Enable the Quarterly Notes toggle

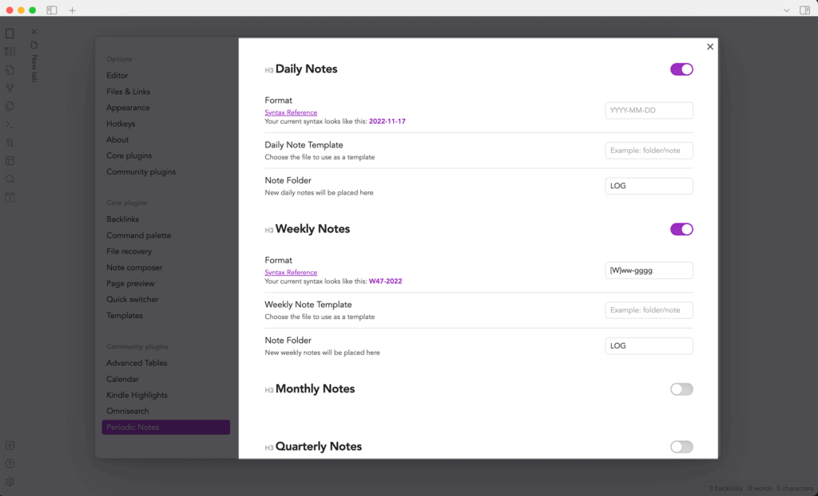[681, 447]
